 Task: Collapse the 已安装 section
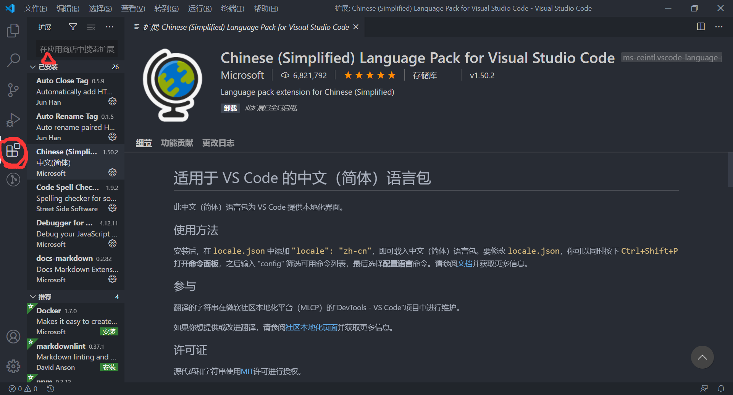click(76, 67)
